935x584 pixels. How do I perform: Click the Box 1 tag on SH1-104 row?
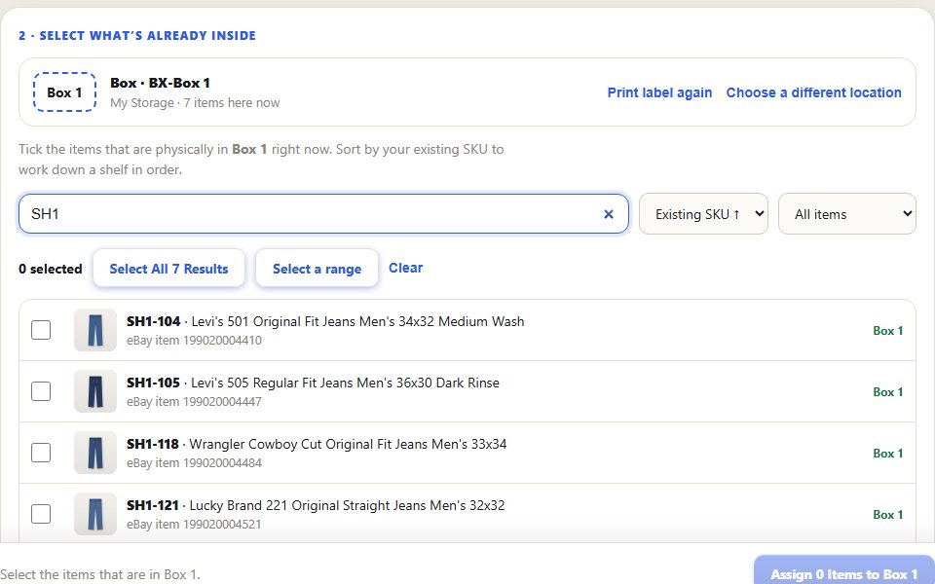coord(888,331)
